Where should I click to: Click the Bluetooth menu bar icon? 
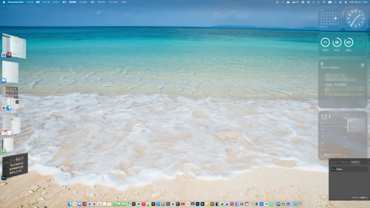314,2
